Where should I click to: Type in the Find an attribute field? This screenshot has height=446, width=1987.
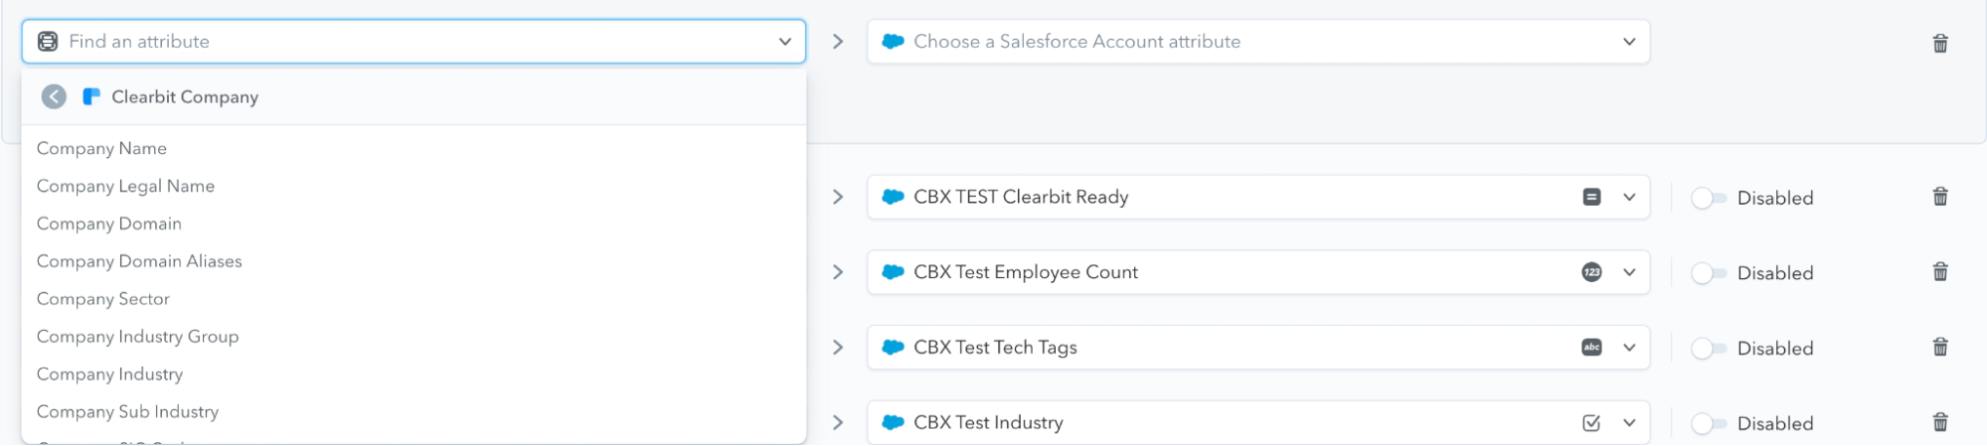pyautogui.click(x=417, y=42)
